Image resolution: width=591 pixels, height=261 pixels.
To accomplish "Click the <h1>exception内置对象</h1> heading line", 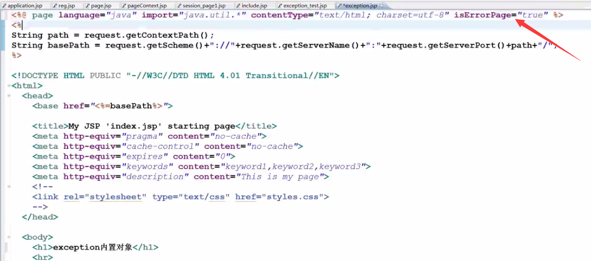I will click(96, 247).
